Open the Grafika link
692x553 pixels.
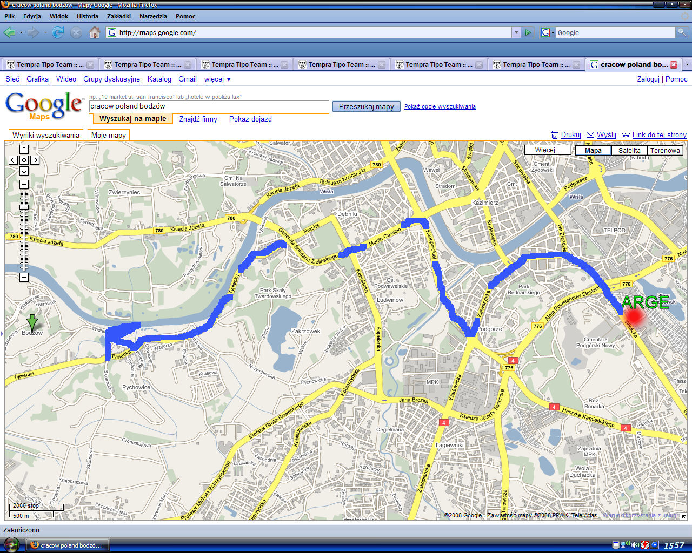[37, 79]
